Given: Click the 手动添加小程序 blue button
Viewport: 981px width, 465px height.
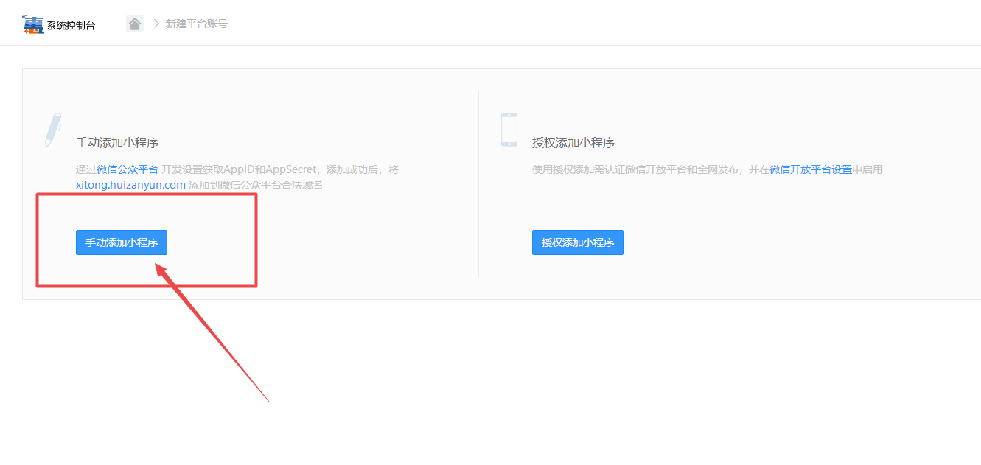Looking at the screenshot, I should click(x=122, y=242).
